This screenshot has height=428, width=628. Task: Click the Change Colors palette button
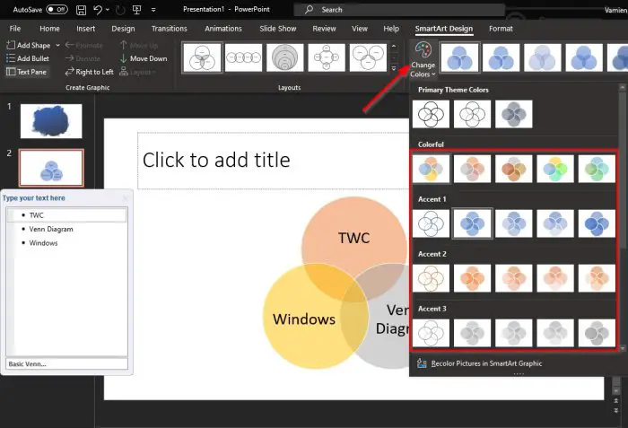(x=423, y=59)
